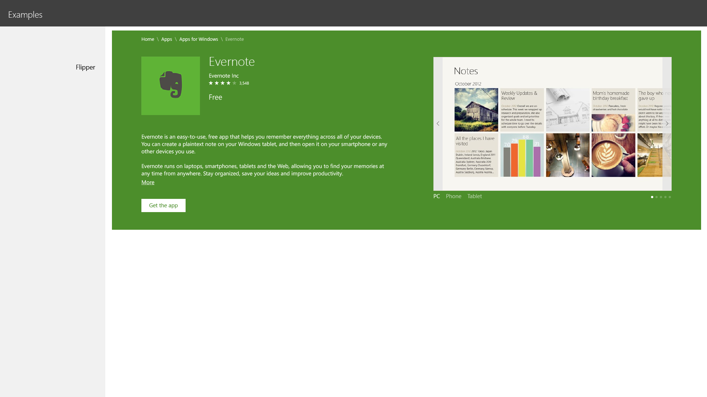Open the Weekly Updates & Review note
Screen dimensions: 707x397
[522, 110]
